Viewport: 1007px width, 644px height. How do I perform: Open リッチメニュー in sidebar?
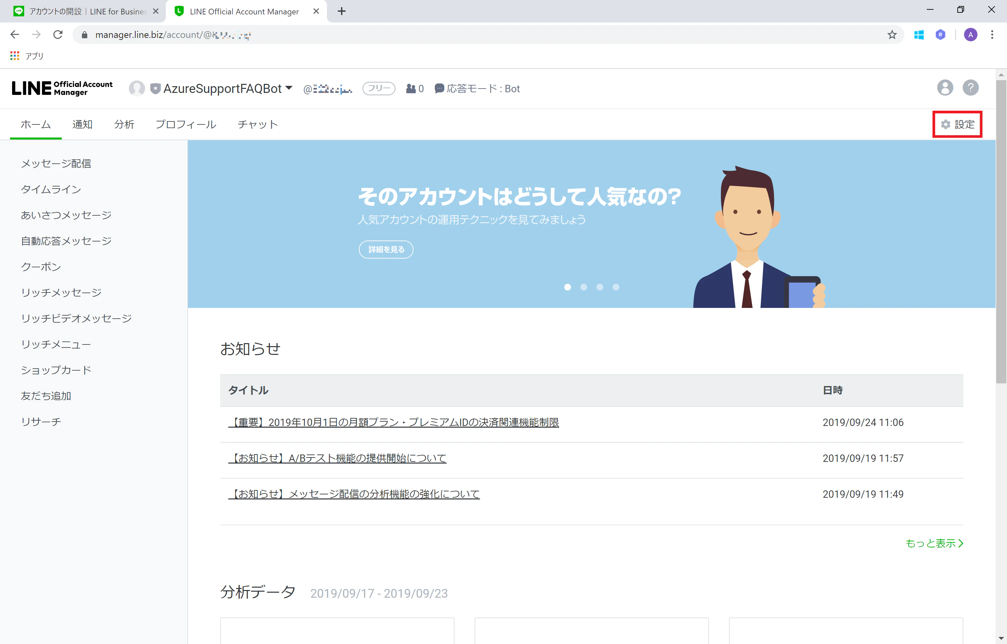click(x=56, y=344)
